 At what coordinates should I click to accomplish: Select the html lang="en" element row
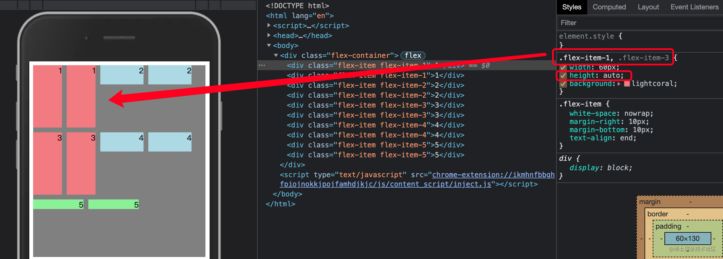pyautogui.click(x=300, y=15)
